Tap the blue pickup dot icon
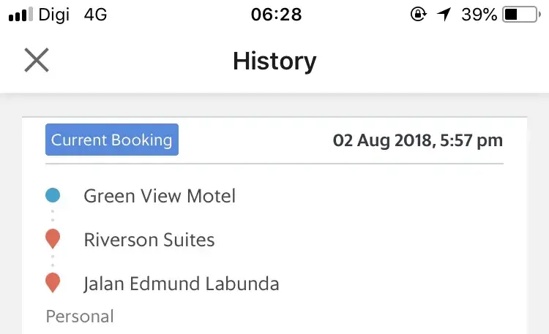Viewport: 549px width, 334px height. point(53,195)
